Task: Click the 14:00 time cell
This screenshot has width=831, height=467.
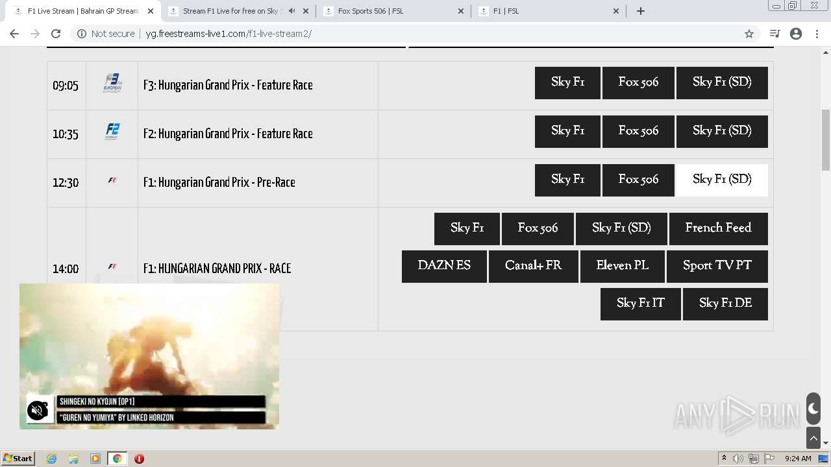Action: [66, 269]
